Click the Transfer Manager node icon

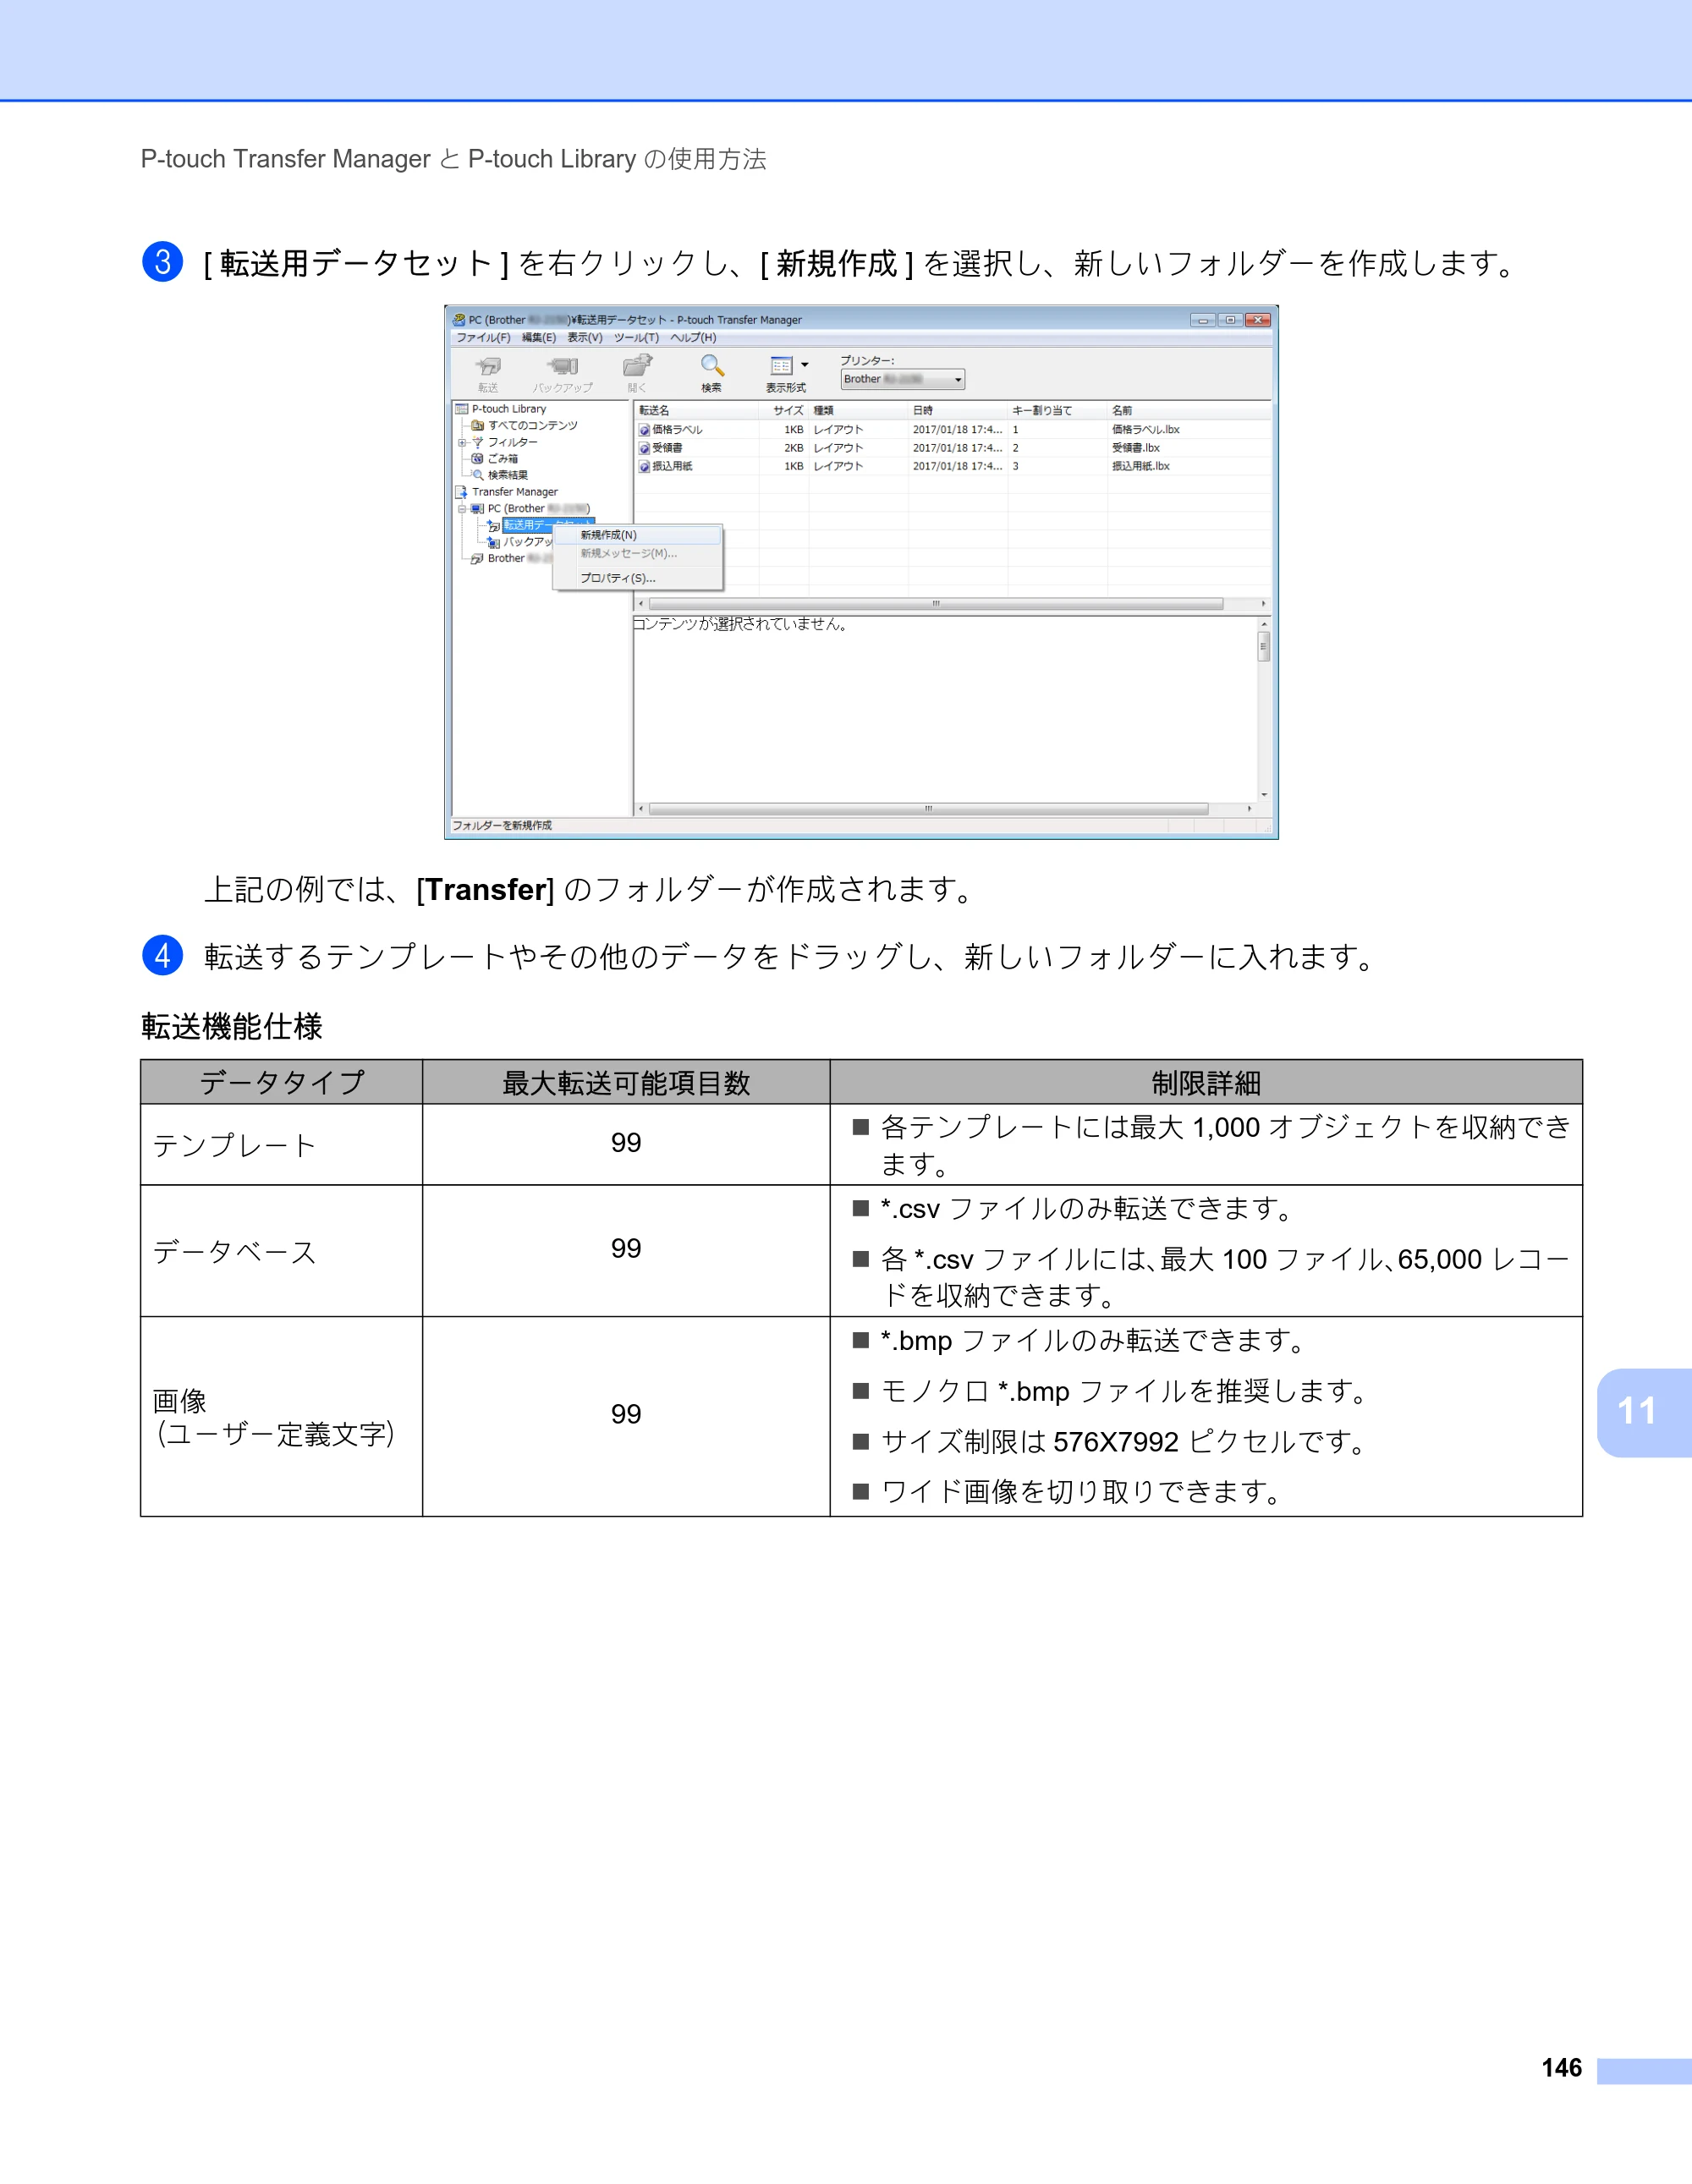462,492
